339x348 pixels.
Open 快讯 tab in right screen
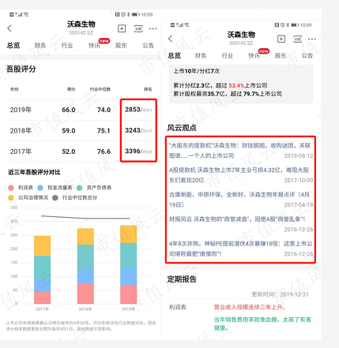pyautogui.click(x=254, y=55)
